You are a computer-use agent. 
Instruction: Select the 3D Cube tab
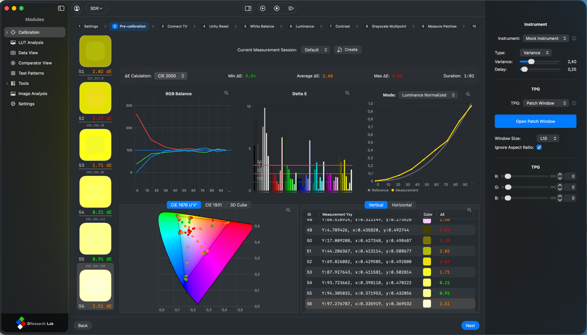click(x=238, y=205)
